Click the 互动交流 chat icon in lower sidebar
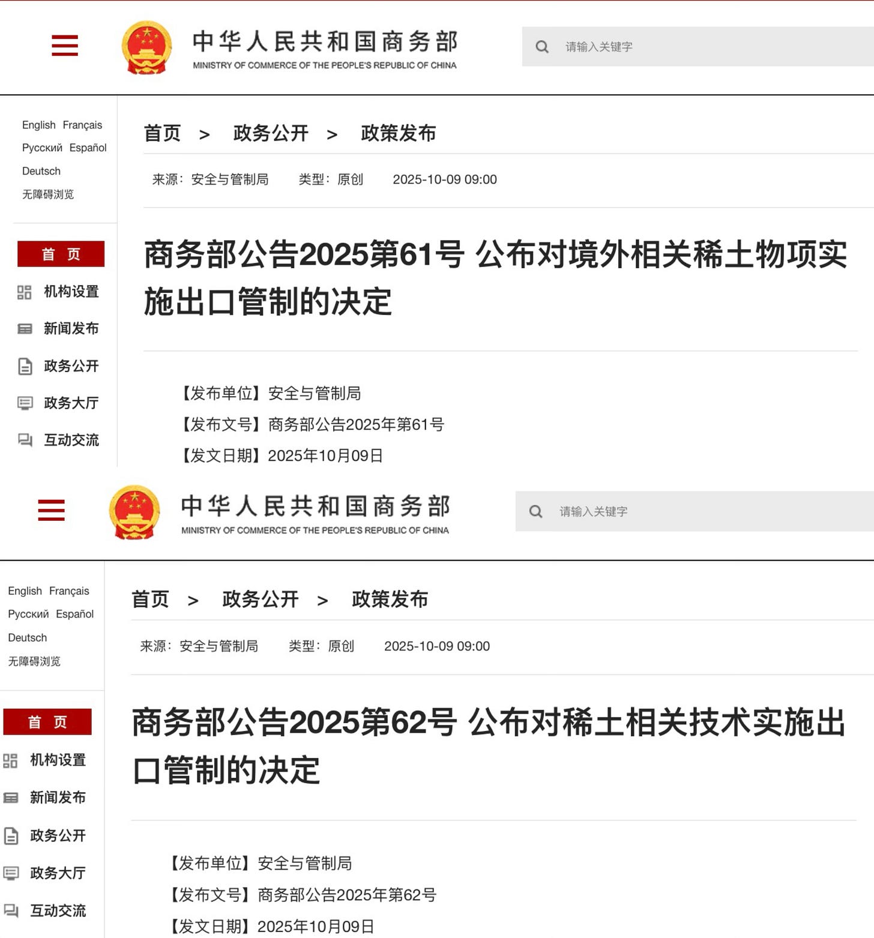Viewport: 874px width, 938px height. [11, 911]
